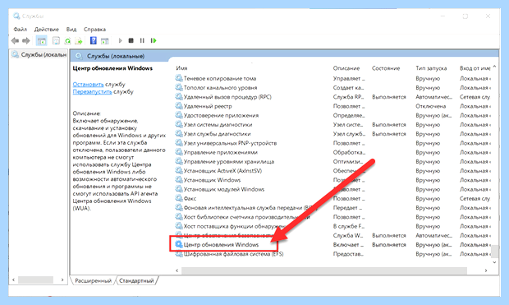Click the Forward arrow in the toolbar
509x305 pixels.
26,41
